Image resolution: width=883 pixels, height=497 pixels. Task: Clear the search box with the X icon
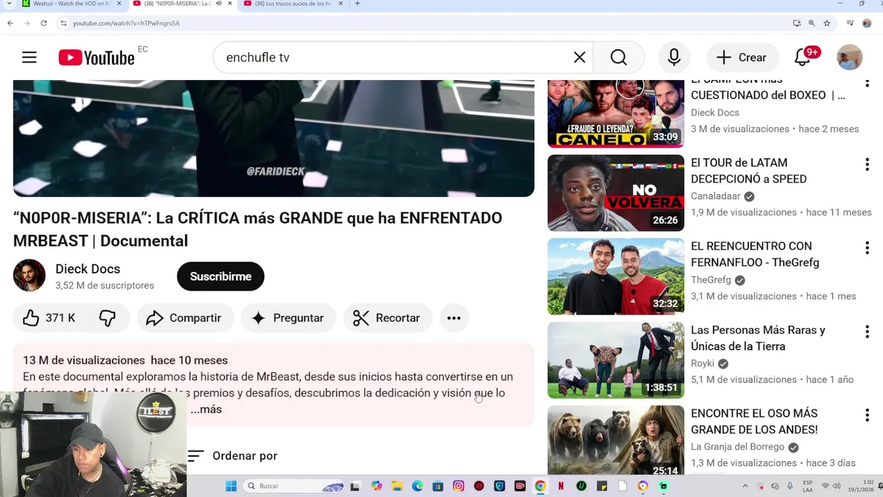[x=579, y=57]
